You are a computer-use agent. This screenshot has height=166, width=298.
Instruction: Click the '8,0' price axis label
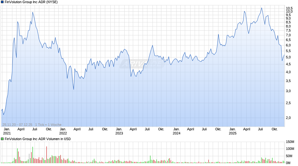click(288, 27)
